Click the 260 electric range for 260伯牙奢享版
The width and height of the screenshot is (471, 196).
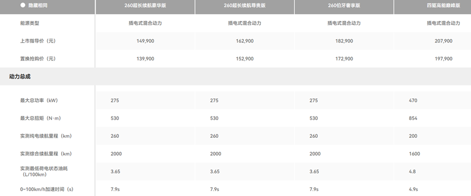(x=314, y=136)
